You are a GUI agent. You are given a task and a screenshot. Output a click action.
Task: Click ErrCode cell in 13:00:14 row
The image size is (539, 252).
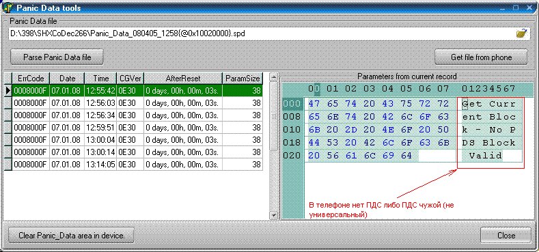(31, 152)
